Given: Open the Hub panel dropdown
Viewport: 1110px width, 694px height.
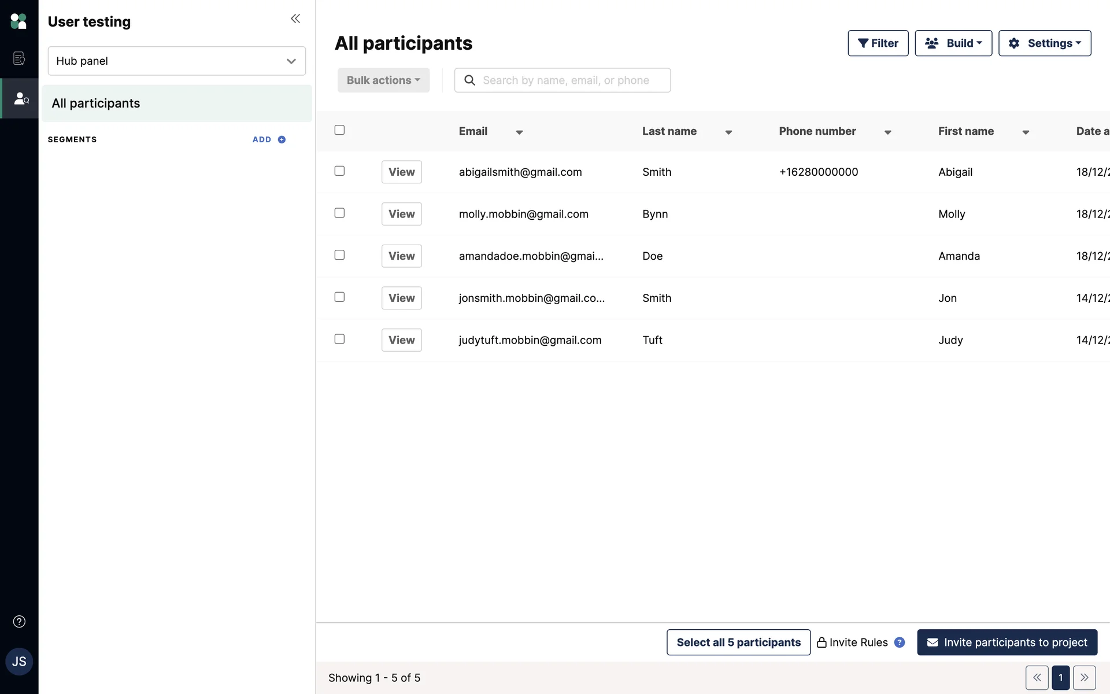Looking at the screenshot, I should point(176,61).
